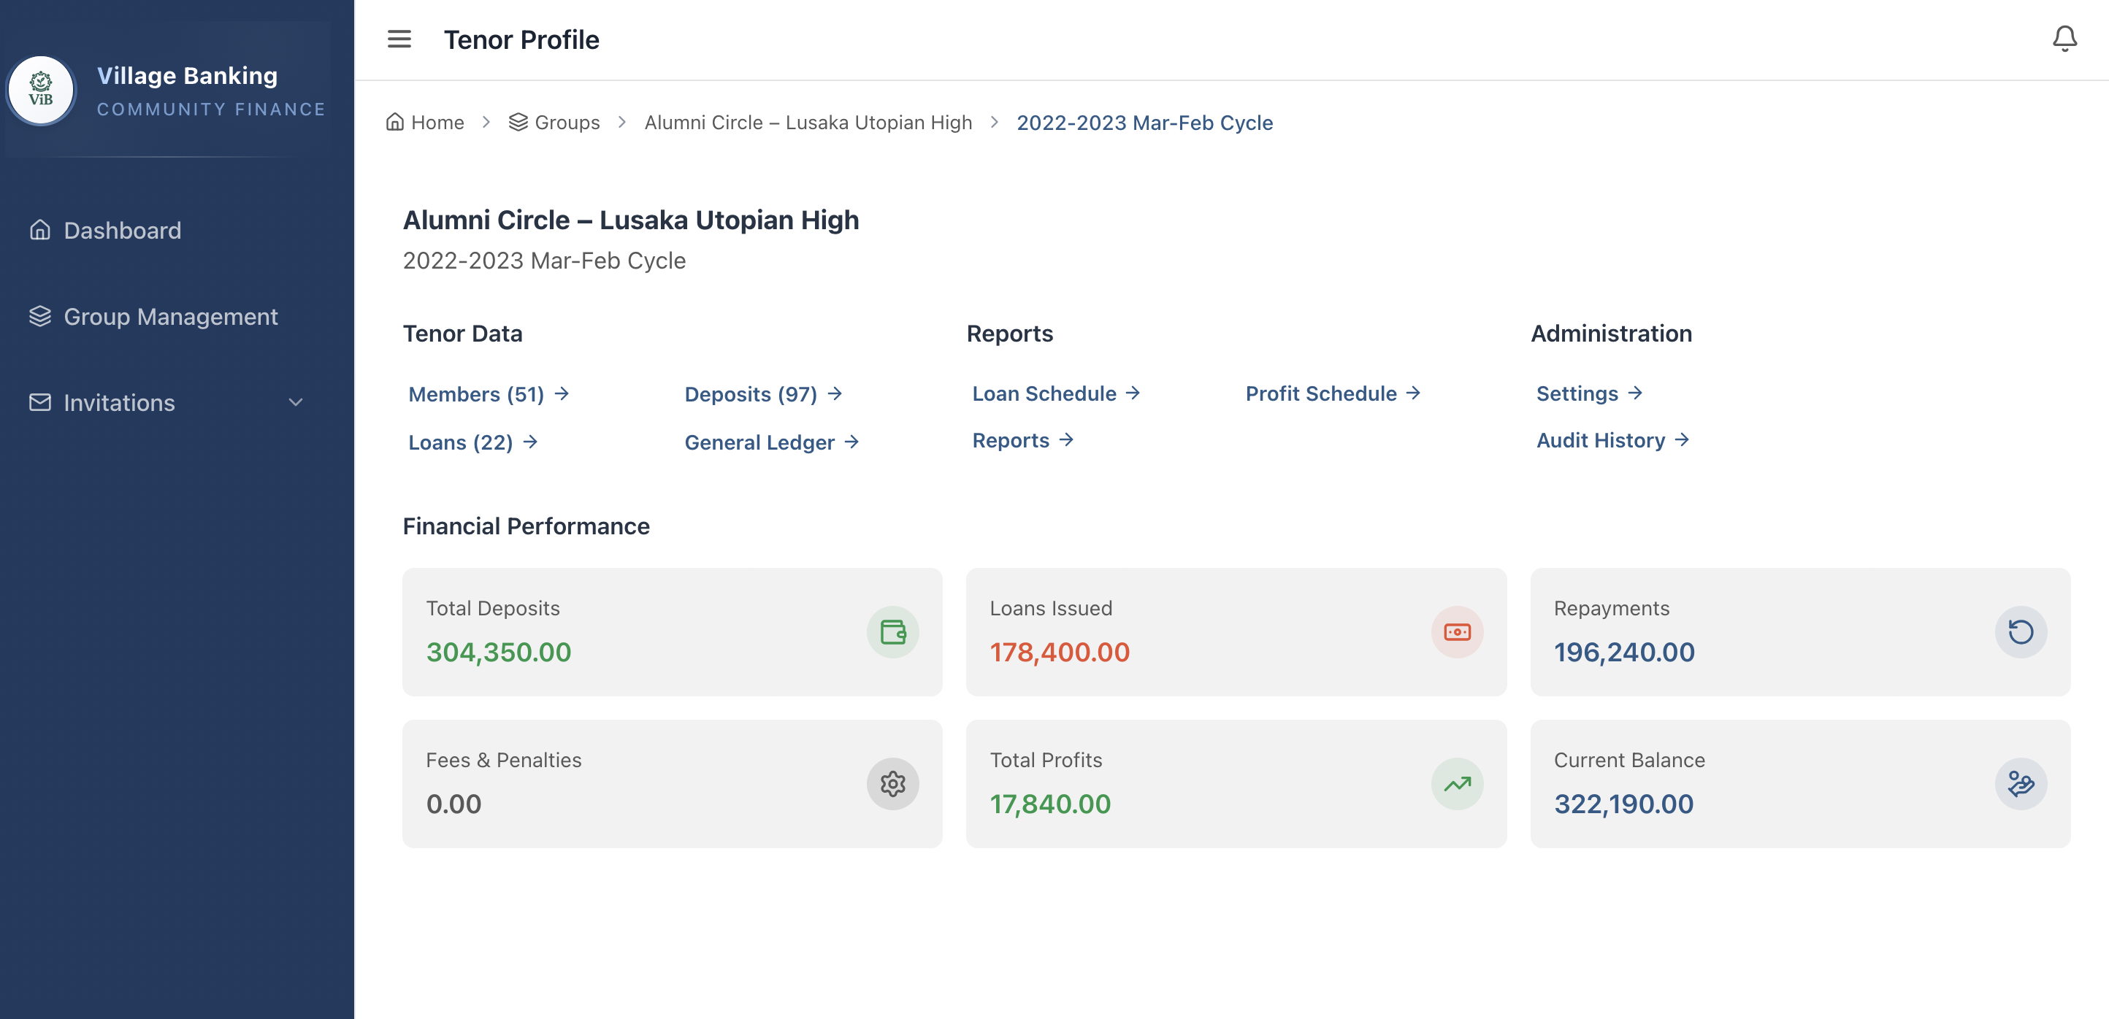Screen dimensions: 2109x1019
Task: Click the arrow next to General Ledger
Action: (853, 442)
